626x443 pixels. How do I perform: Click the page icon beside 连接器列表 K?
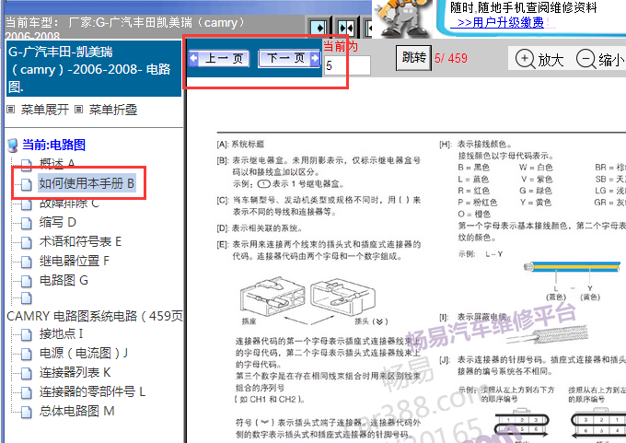[27, 373]
